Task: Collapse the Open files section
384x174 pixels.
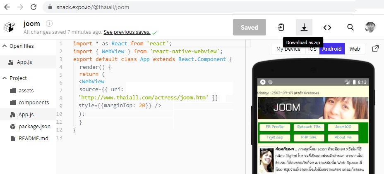Action: pyautogui.click(x=5, y=46)
